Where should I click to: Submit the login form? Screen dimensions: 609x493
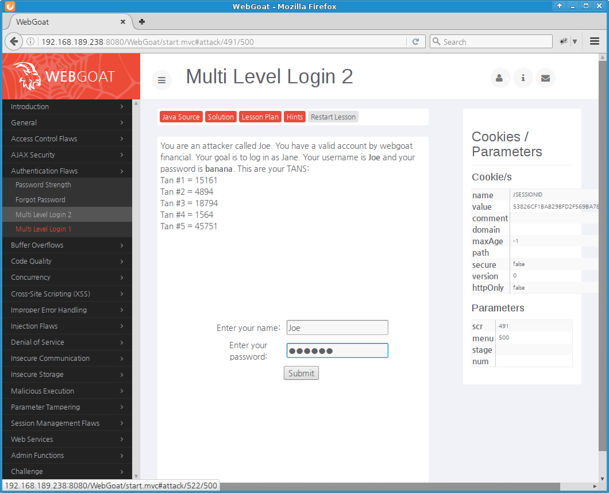(x=301, y=373)
